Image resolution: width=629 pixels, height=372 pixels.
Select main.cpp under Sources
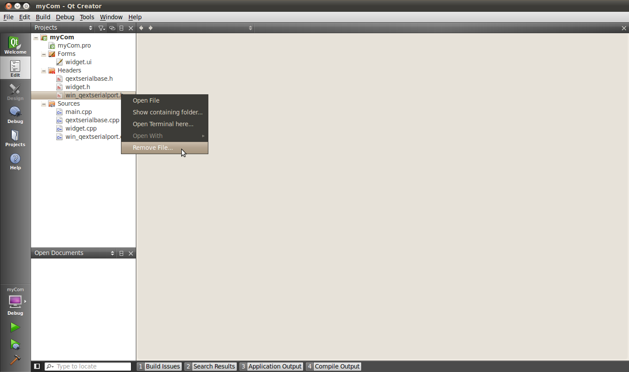coord(79,112)
